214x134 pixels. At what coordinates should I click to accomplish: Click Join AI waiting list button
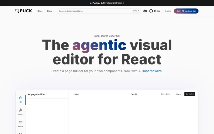[186, 11]
